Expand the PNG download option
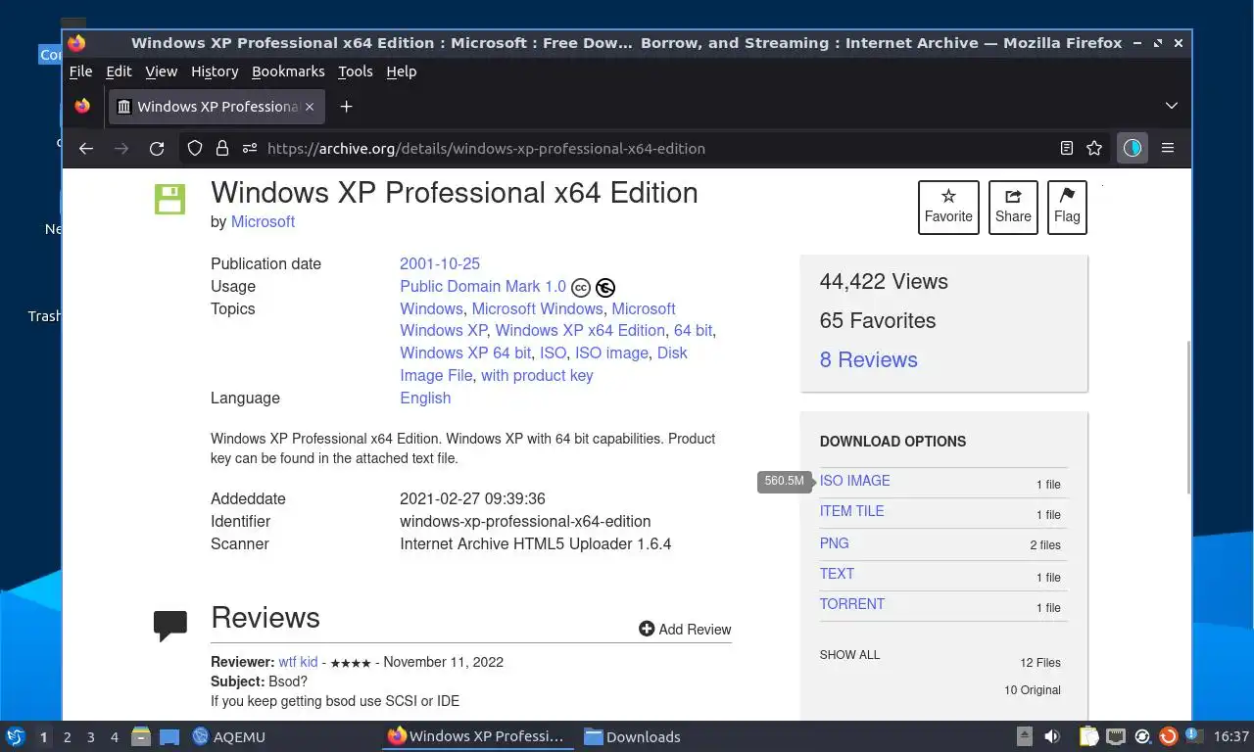This screenshot has width=1254, height=752. pyautogui.click(x=835, y=543)
